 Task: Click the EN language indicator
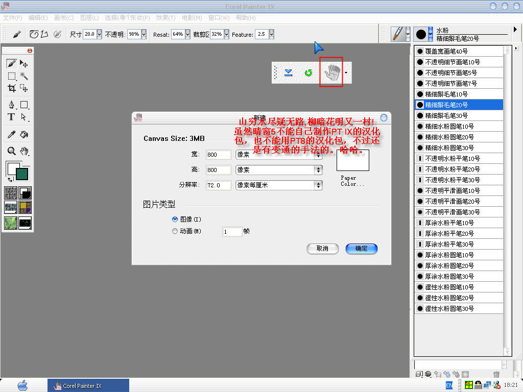coord(449,385)
